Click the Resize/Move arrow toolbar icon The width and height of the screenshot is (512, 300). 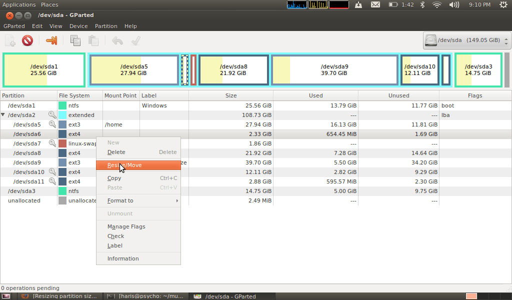pyautogui.click(x=51, y=40)
